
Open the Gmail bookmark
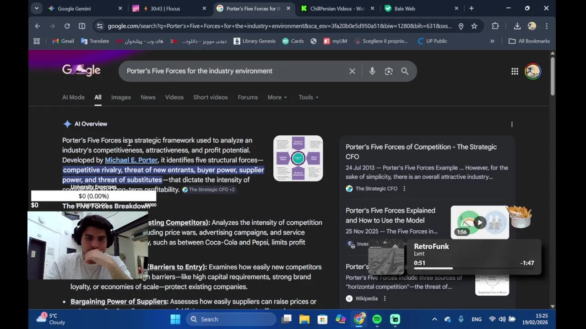click(x=63, y=41)
